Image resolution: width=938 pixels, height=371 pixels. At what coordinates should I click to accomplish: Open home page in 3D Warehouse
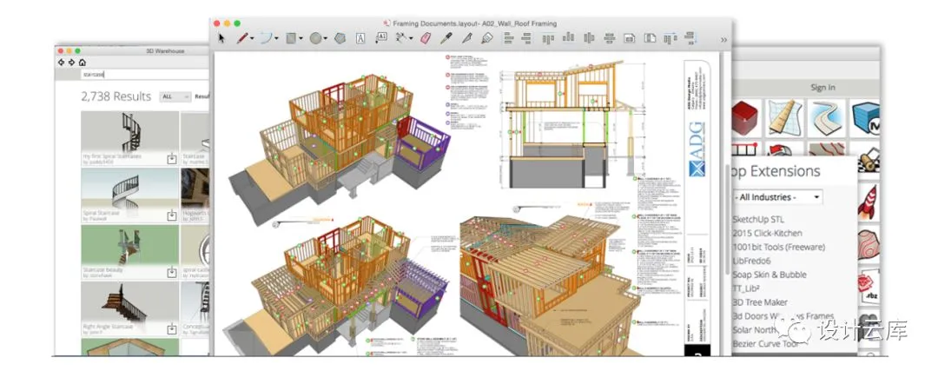82,63
